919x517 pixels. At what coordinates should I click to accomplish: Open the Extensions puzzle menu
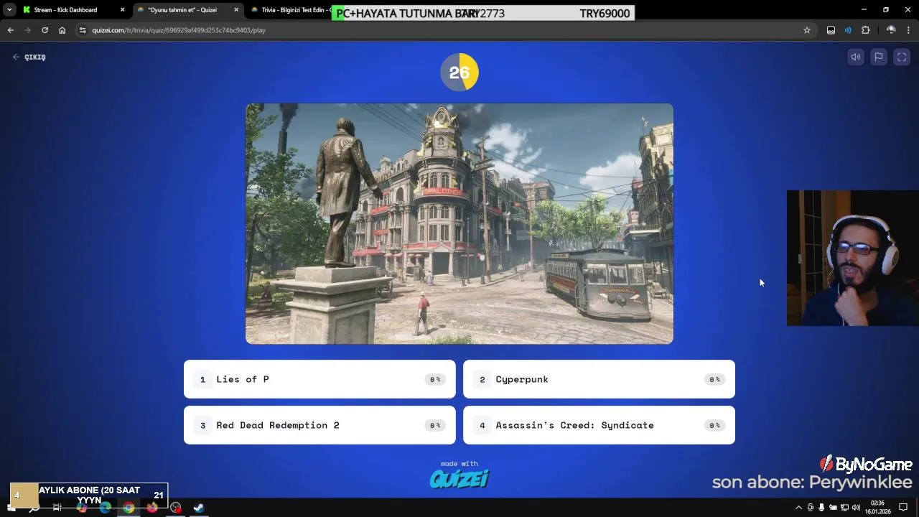pyautogui.click(x=865, y=30)
